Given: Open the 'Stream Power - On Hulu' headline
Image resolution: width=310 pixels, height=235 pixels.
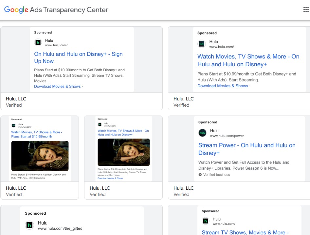Looking at the screenshot, I should point(247,149).
